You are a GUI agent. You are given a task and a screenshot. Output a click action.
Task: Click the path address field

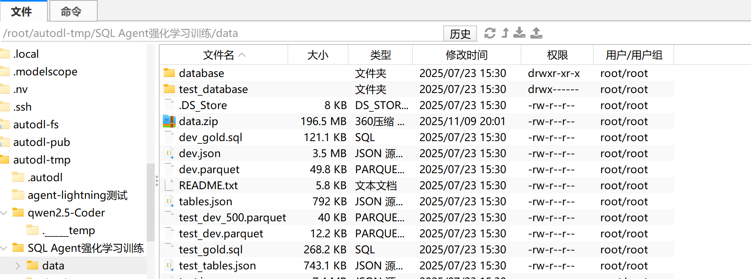pos(201,33)
